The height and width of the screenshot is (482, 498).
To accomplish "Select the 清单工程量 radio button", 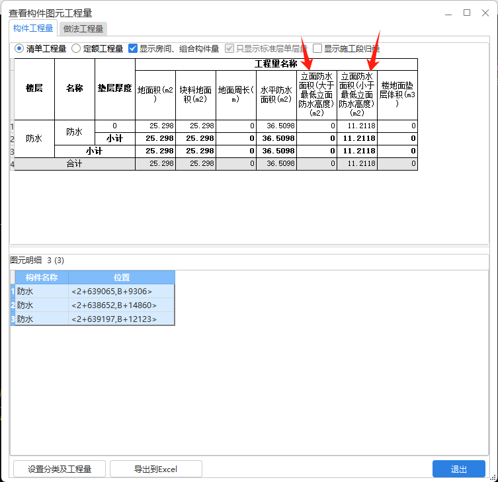I will (x=19, y=48).
